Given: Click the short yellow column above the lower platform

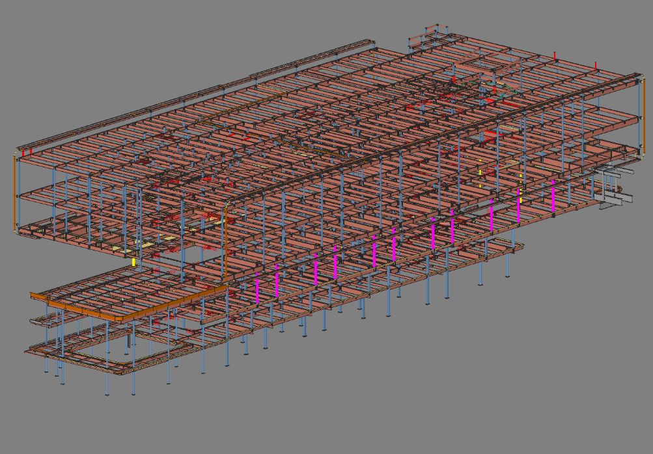Looking at the screenshot, I should coord(134,262).
